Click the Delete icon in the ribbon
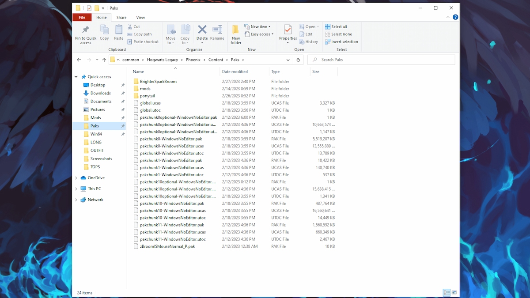 [202, 30]
